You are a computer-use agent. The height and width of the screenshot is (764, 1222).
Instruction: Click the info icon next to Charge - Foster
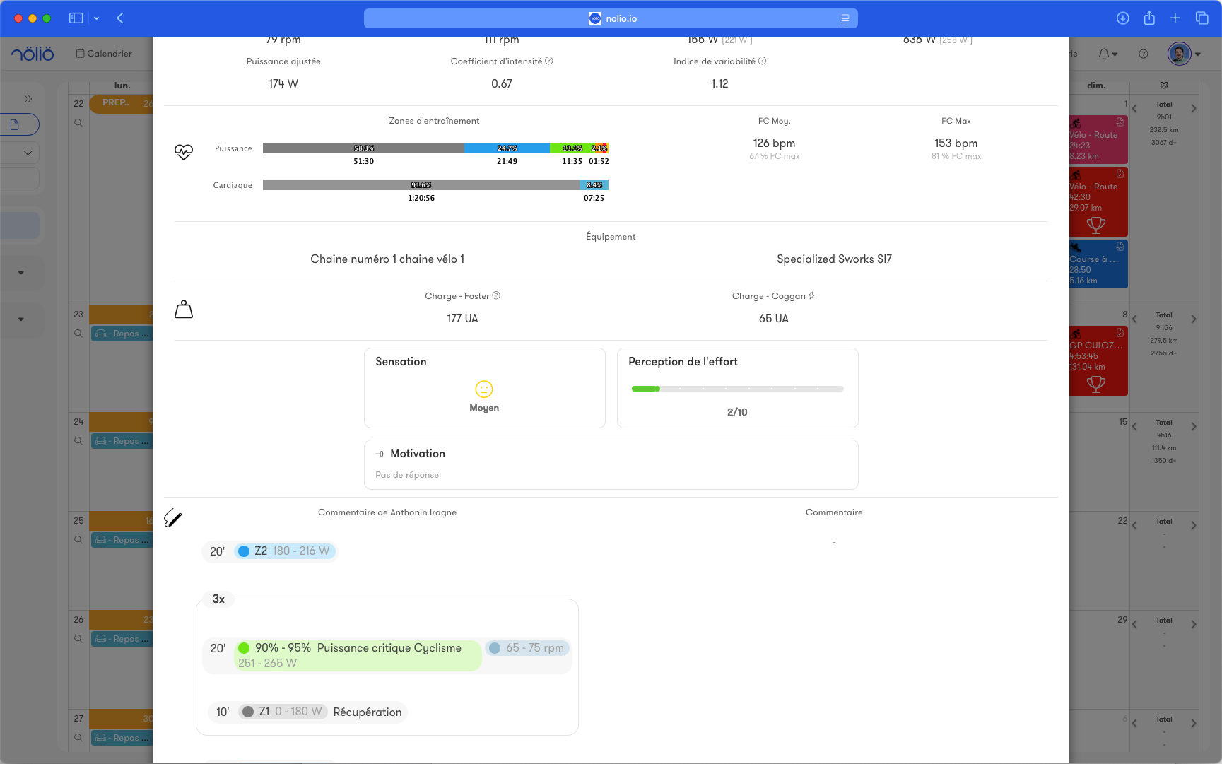(x=496, y=295)
